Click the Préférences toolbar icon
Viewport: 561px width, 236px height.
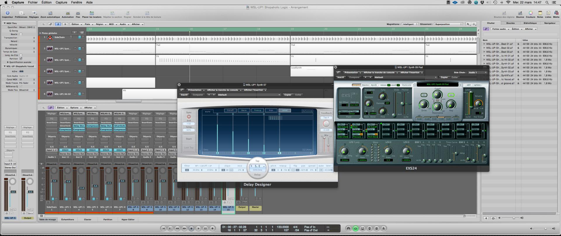click(x=21, y=13)
